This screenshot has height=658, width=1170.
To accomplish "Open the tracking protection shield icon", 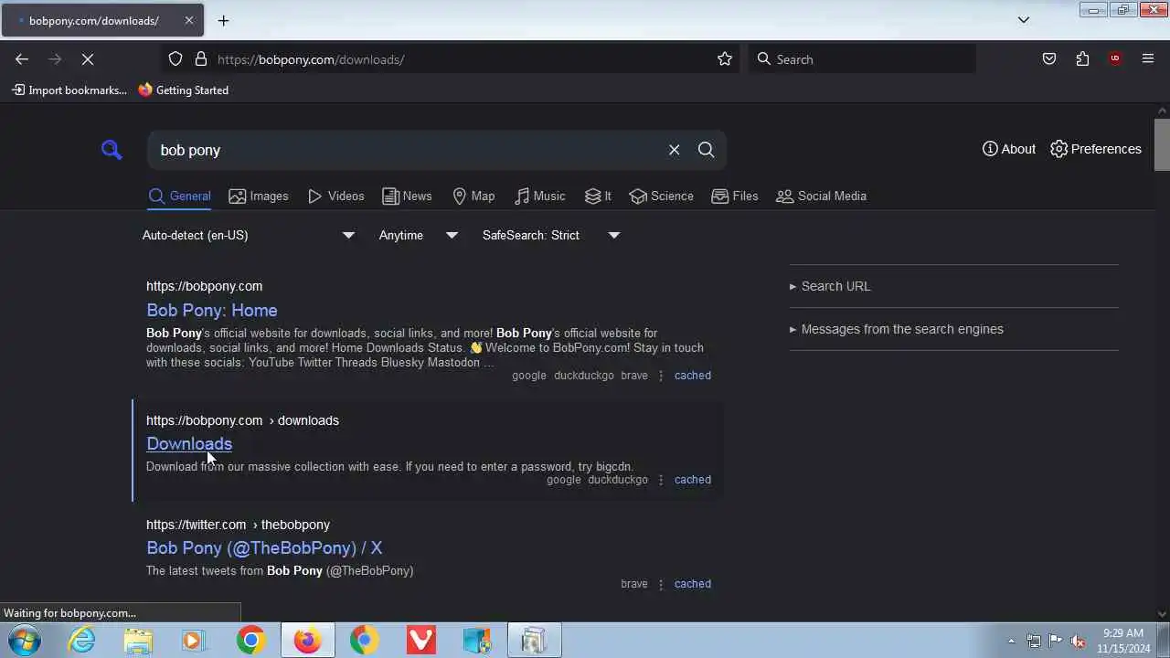I will [x=175, y=59].
